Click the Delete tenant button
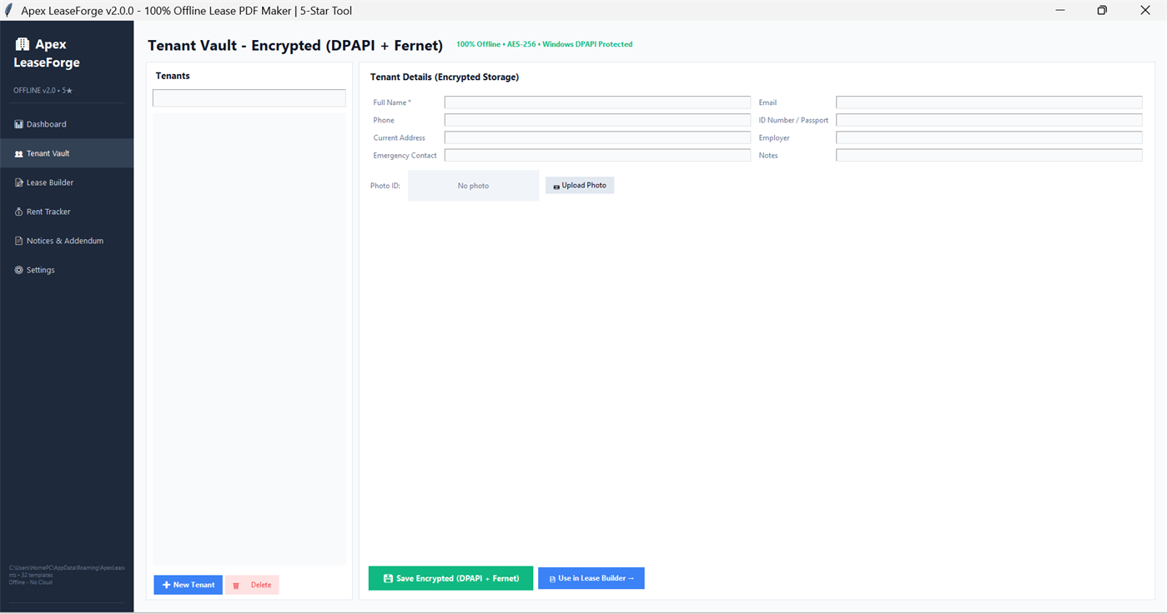 point(252,585)
